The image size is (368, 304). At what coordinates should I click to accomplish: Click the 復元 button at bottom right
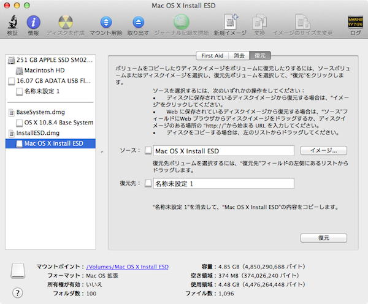pyautogui.click(x=324, y=238)
